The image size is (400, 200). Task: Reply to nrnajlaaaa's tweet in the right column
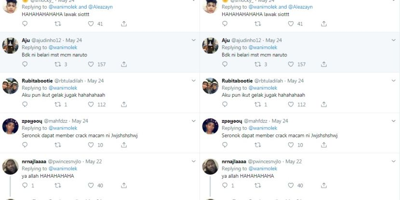(x=225, y=186)
